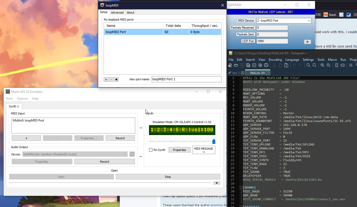Close the MidiLink.INI tab via its X
357x207 pixels.
[268, 73]
